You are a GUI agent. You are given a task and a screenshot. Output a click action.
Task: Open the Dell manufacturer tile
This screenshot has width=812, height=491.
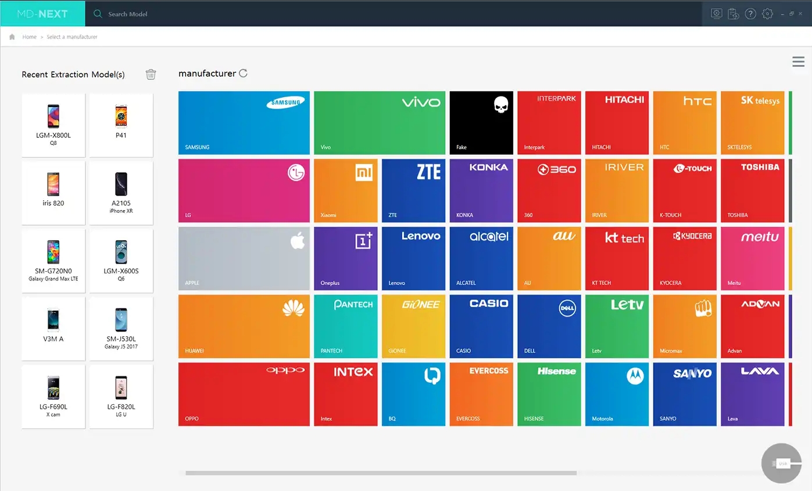[x=549, y=326]
